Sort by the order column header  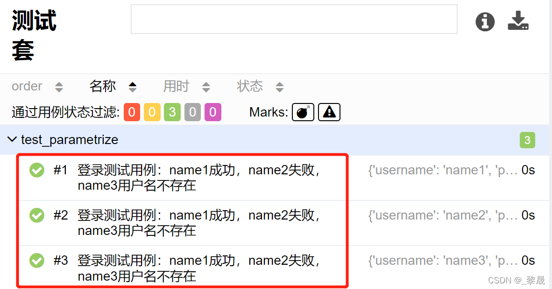point(27,86)
